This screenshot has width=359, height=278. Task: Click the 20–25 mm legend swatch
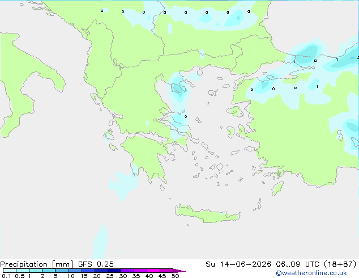101,271
